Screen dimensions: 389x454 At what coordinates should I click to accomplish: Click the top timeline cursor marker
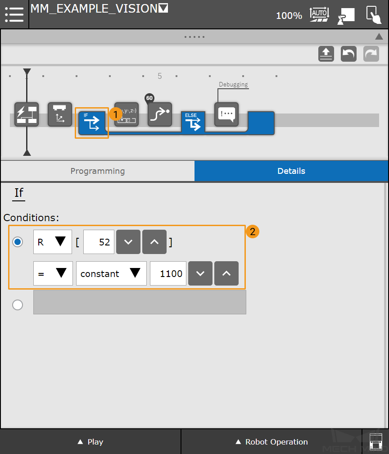coord(27,72)
